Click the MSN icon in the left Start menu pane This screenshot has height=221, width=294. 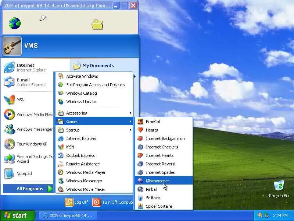pyautogui.click(x=9, y=100)
